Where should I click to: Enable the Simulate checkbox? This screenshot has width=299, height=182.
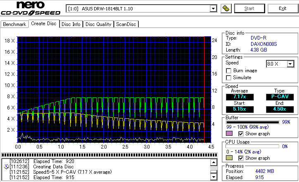coord(229,78)
